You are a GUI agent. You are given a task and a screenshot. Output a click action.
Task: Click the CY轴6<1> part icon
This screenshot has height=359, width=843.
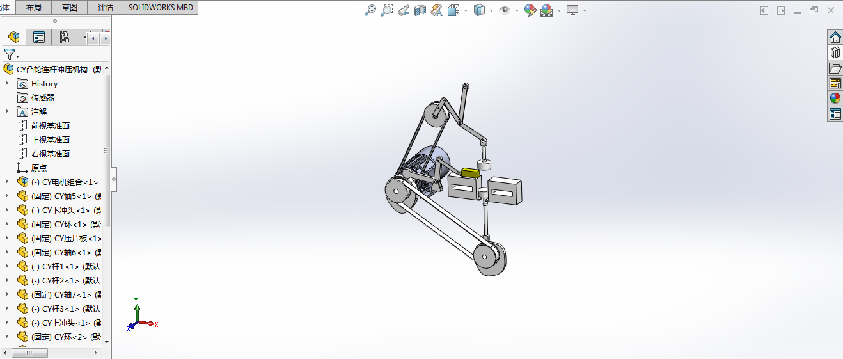pyautogui.click(x=23, y=252)
